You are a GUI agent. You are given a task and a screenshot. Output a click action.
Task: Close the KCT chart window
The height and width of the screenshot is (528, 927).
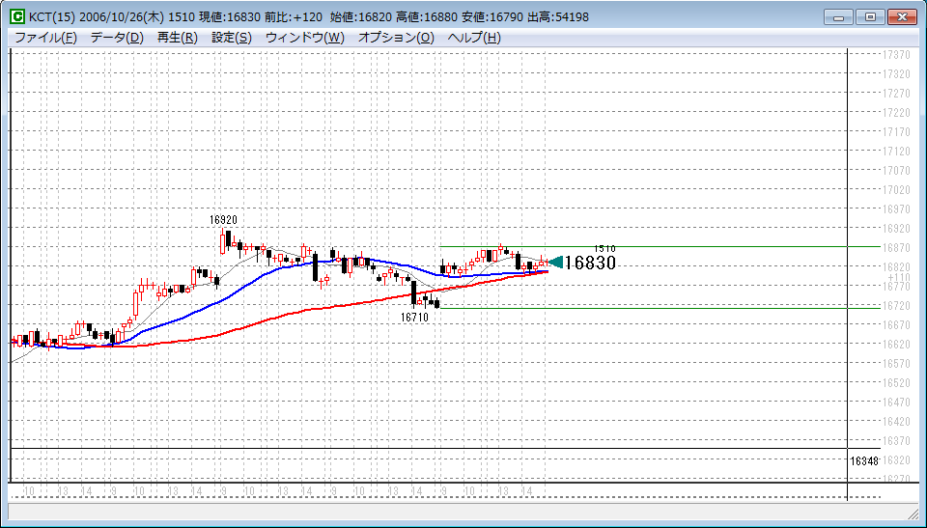click(903, 16)
